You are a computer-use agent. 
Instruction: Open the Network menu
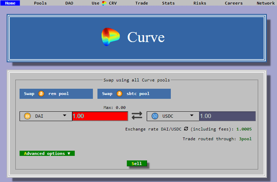266,3
